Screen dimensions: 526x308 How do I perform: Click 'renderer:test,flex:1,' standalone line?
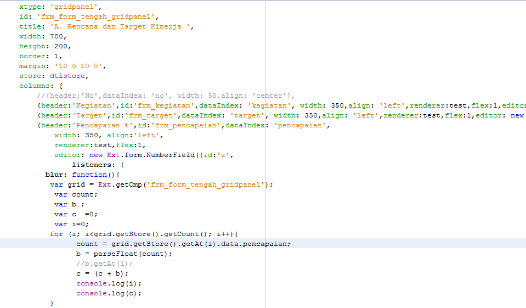tap(100, 145)
